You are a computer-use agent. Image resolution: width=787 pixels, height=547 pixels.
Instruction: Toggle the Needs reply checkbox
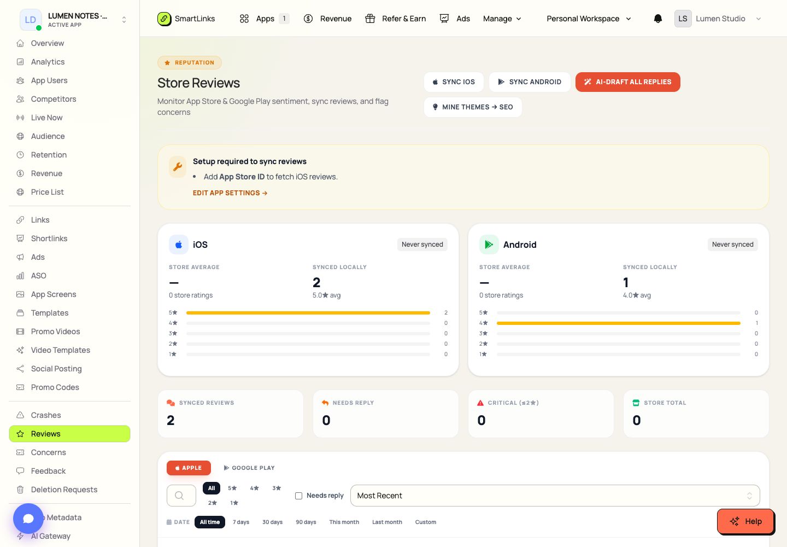pos(298,496)
